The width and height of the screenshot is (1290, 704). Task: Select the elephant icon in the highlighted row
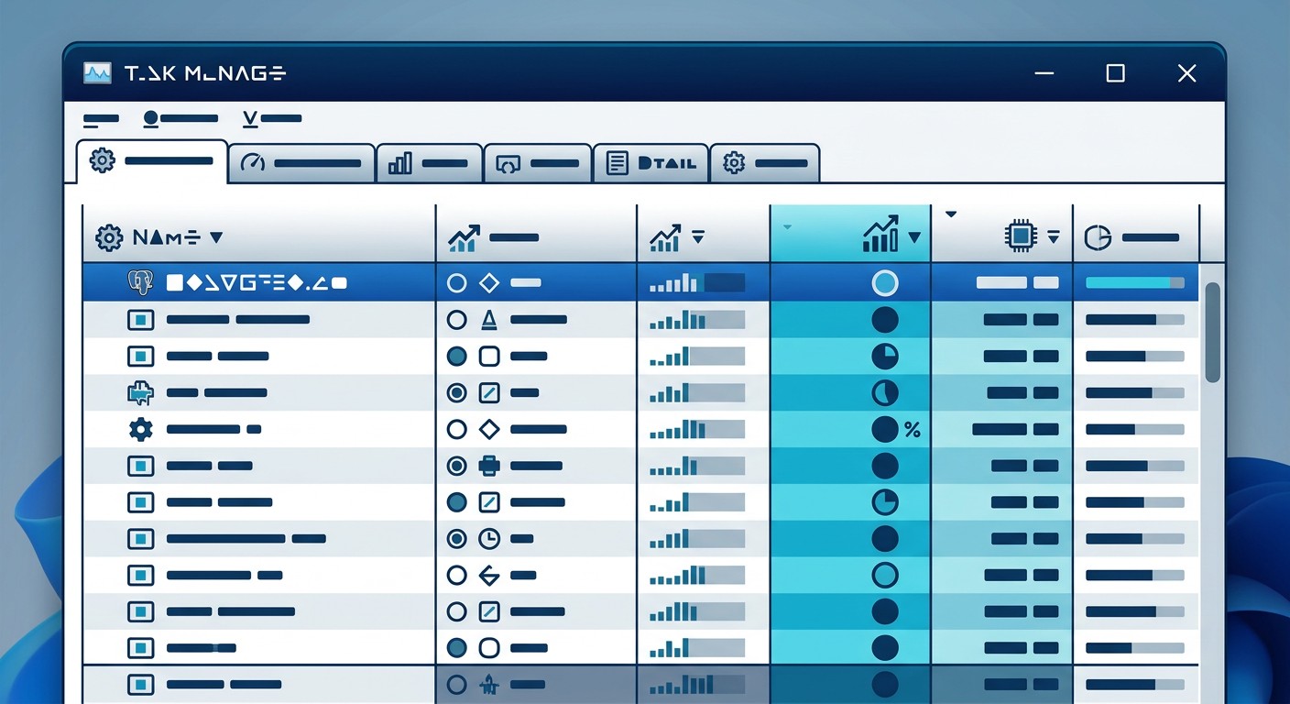point(139,283)
